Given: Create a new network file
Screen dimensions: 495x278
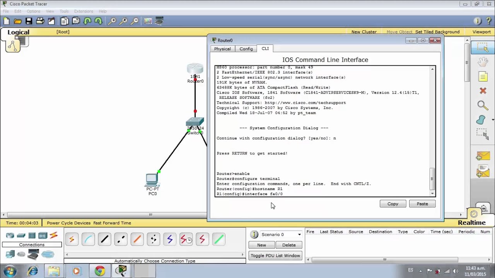Looking at the screenshot, I should [7, 21].
